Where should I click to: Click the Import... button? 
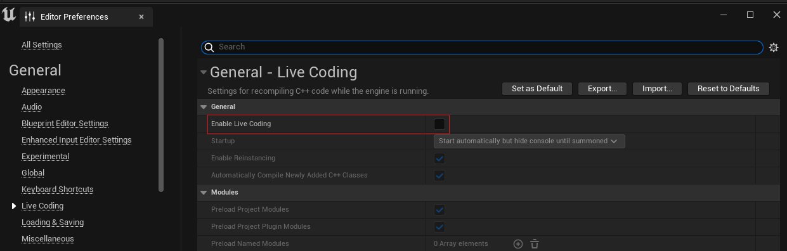tap(657, 89)
